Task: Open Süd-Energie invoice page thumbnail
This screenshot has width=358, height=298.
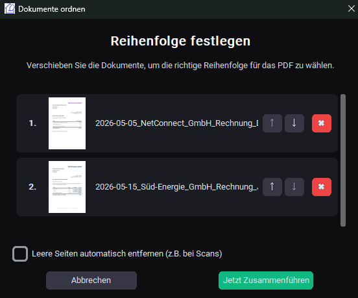Action: click(x=67, y=187)
